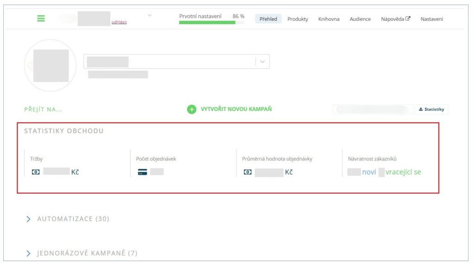This screenshot has width=474, height=266.
Task: Go to the Knihovna section
Action: tap(329, 19)
